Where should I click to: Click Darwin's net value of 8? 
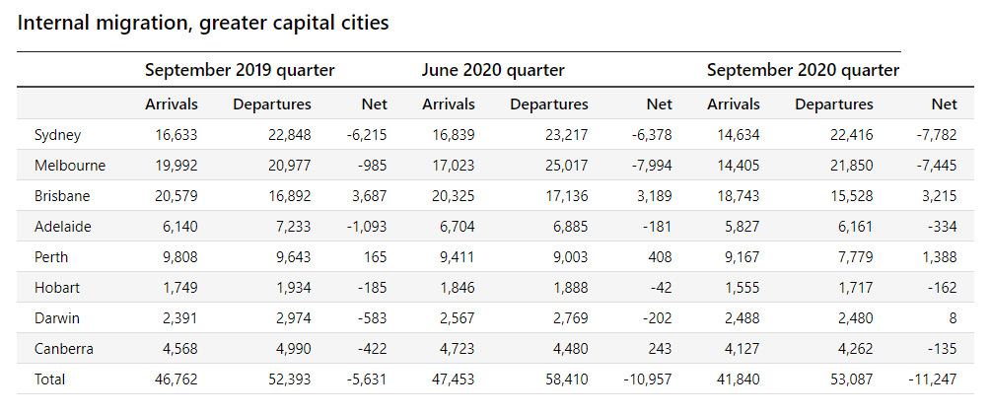(953, 318)
